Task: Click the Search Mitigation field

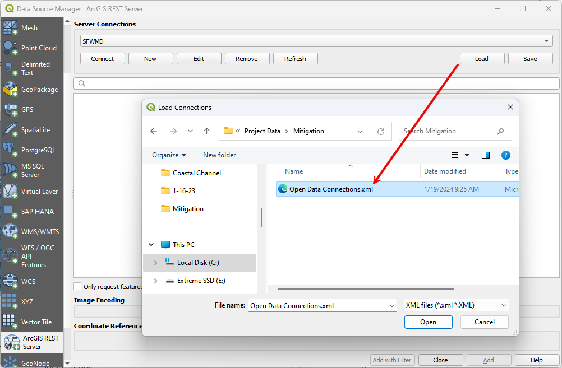Action: point(449,131)
